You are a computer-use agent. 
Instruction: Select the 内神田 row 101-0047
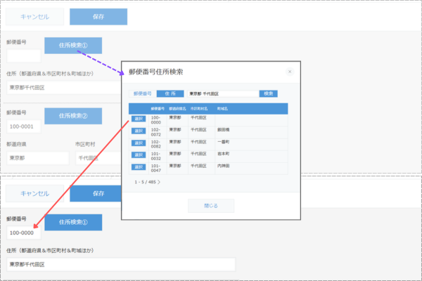(x=137, y=167)
